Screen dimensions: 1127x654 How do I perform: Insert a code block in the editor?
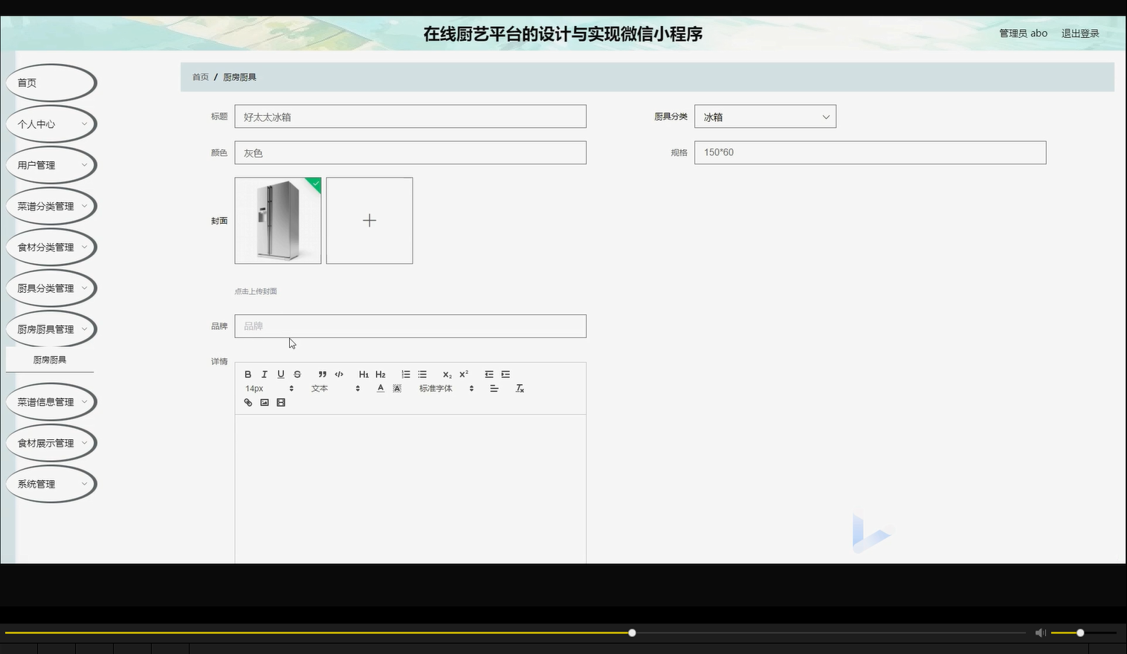click(339, 375)
